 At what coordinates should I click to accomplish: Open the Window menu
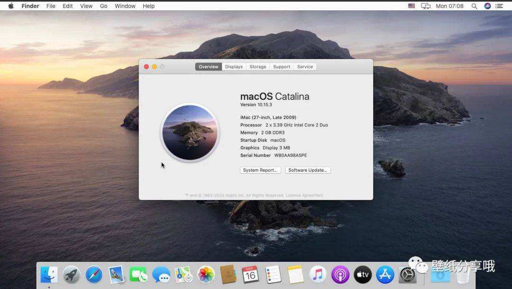point(125,6)
